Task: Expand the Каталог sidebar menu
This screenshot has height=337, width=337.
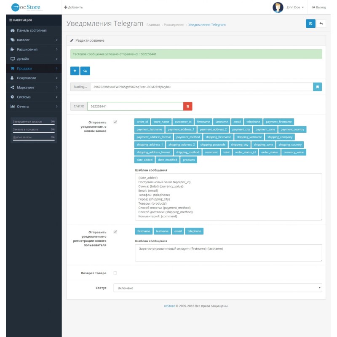Action: click(x=34, y=40)
